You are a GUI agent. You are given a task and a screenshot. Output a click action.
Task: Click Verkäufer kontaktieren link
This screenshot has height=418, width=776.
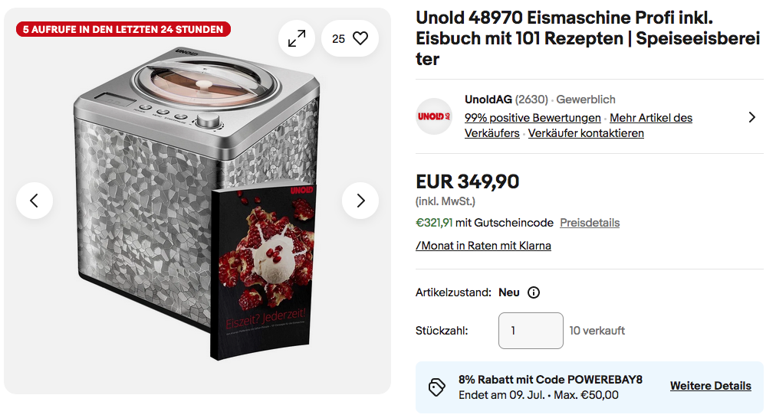click(586, 133)
